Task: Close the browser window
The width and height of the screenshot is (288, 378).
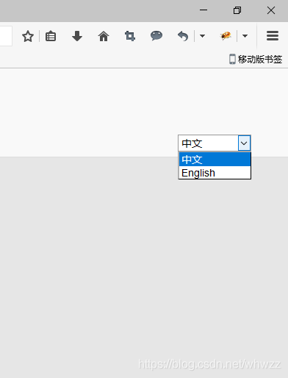Action: click(x=271, y=10)
